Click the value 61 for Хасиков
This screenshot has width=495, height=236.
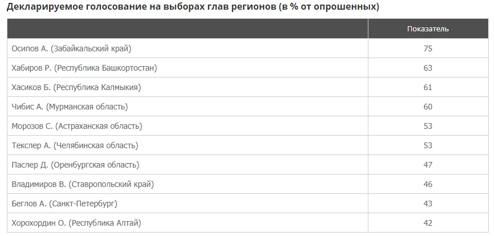pos(428,87)
